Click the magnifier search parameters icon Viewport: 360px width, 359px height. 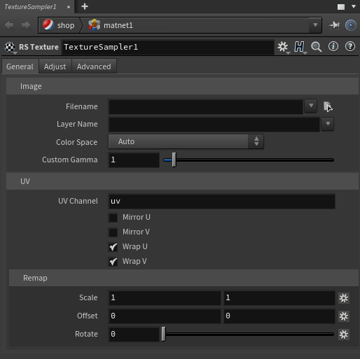point(317,47)
